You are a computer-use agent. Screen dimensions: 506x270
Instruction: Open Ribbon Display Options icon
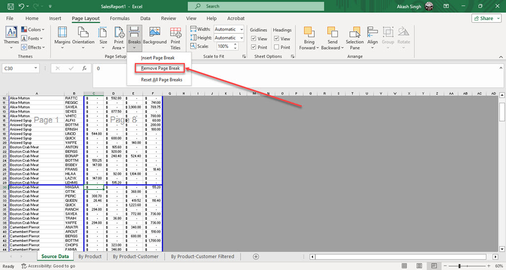(x=446, y=6)
